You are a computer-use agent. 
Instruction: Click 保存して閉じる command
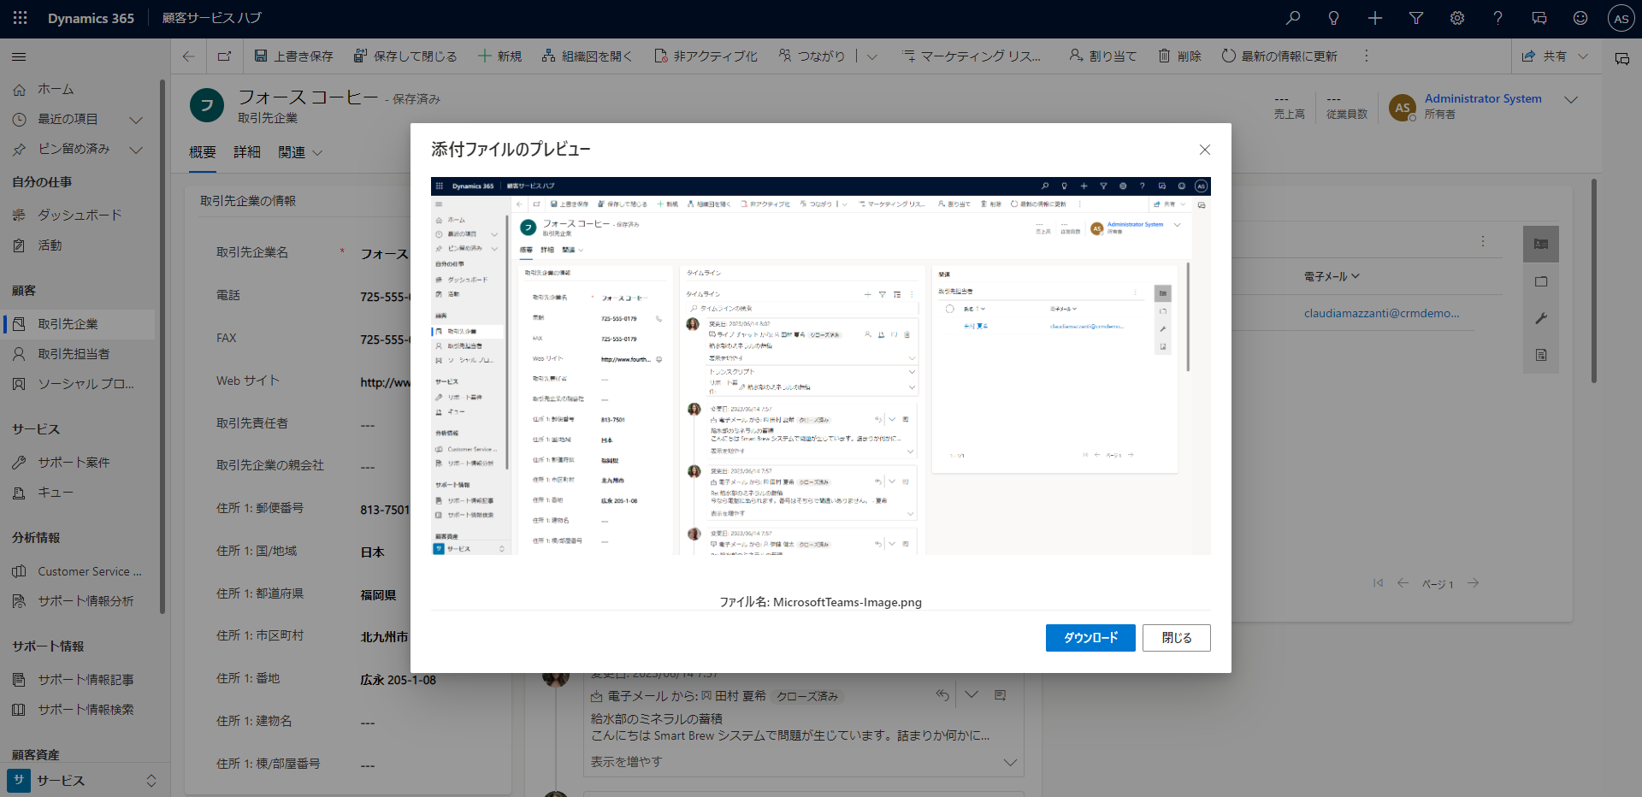[x=405, y=56]
